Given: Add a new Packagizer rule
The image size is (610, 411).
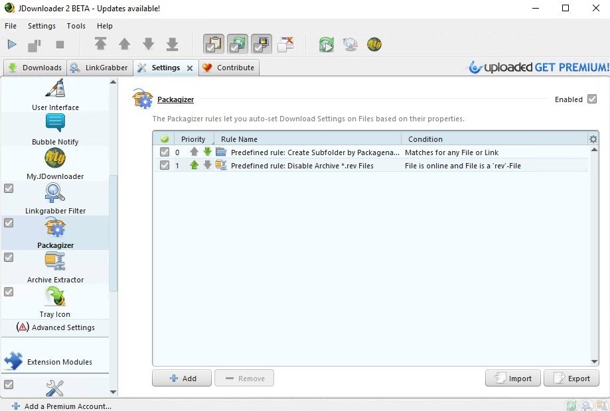Looking at the screenshot, I should point(182,378).
